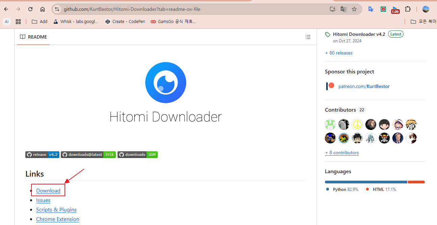
Task: Open the Scripts & Plugins link
Action: pos(56,209)
